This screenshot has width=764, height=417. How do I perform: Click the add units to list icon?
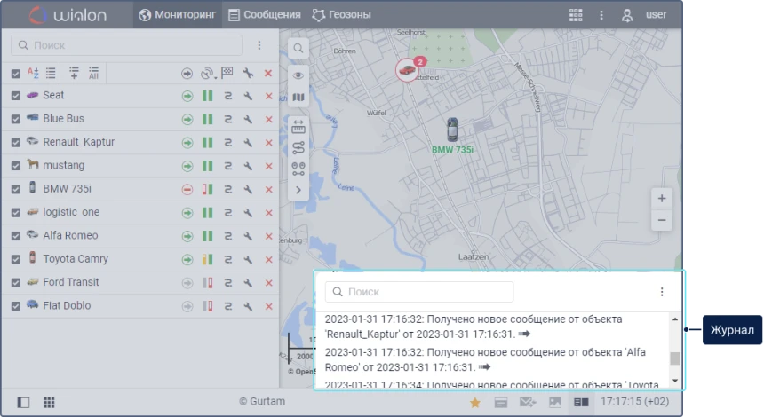point(74,73)
